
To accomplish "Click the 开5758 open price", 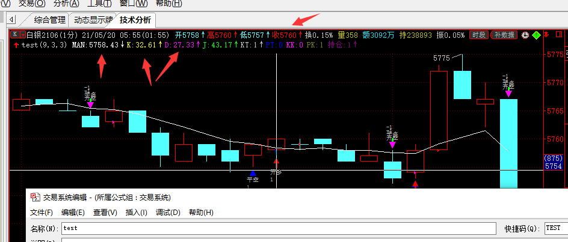I will click(x=187, y=35).
